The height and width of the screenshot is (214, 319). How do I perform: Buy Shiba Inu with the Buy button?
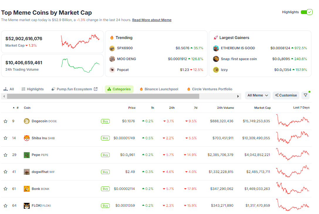(105, 138)
